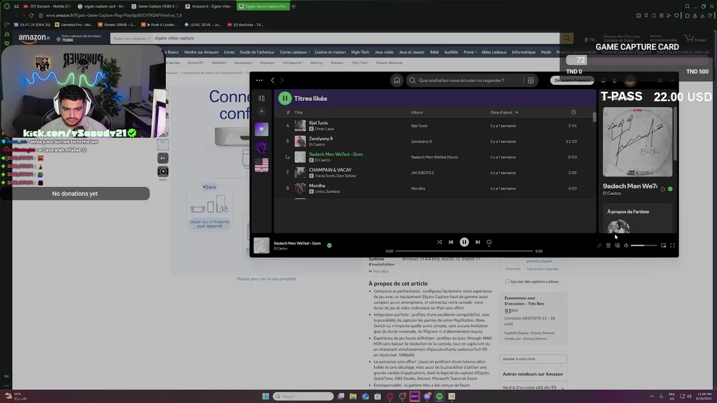Open Amazon Cartes cadeaux menu
This screenshot has height=403, width=717.
tap(294, 52)
